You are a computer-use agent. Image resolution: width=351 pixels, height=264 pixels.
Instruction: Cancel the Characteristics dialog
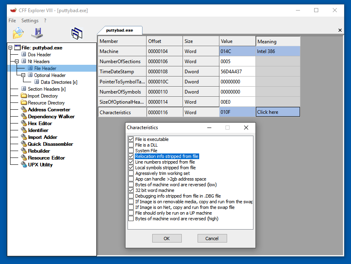click(x=212, y=238)
